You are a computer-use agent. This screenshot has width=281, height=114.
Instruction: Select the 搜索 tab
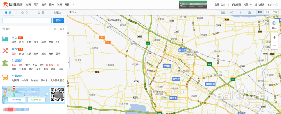(x=8, y=13)
